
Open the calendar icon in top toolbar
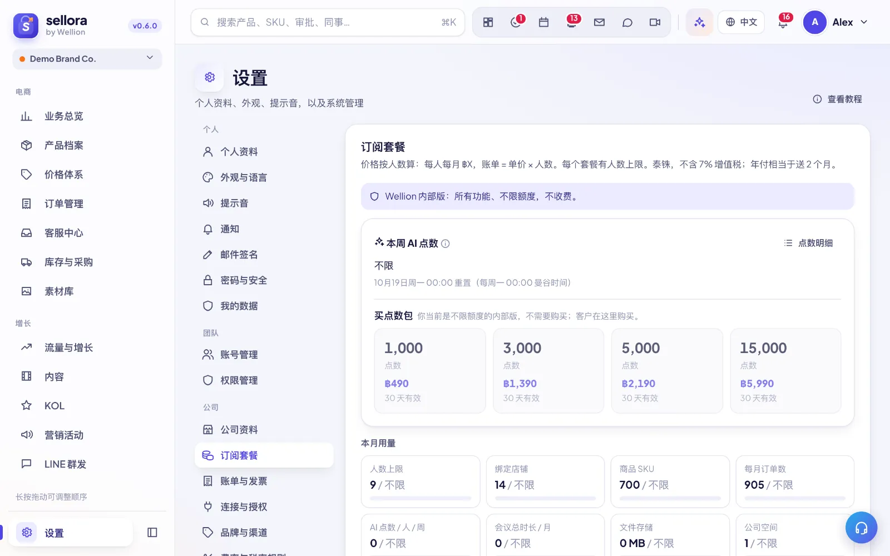(543, 22)
